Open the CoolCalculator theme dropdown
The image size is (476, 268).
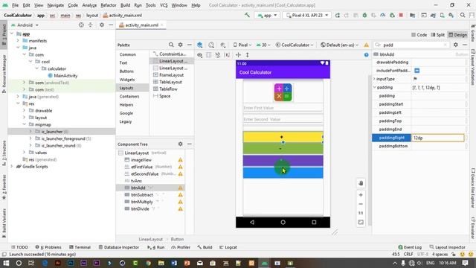click(295, 45)
